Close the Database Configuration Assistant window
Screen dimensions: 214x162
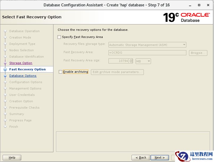click(x=208, y=5)
